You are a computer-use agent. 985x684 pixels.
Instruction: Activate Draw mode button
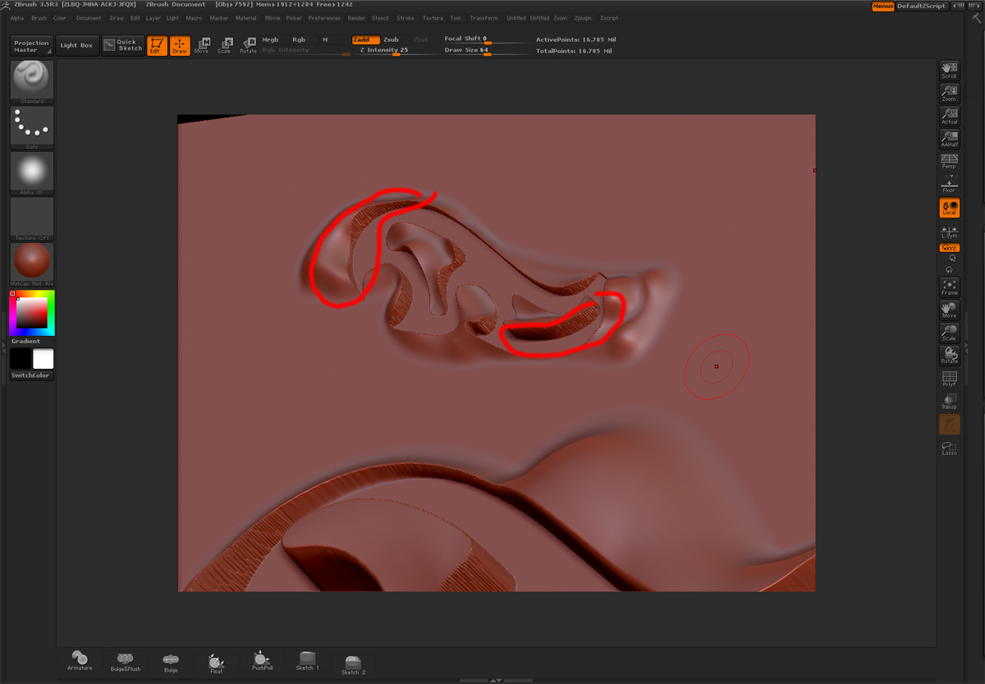coord(180,46)
